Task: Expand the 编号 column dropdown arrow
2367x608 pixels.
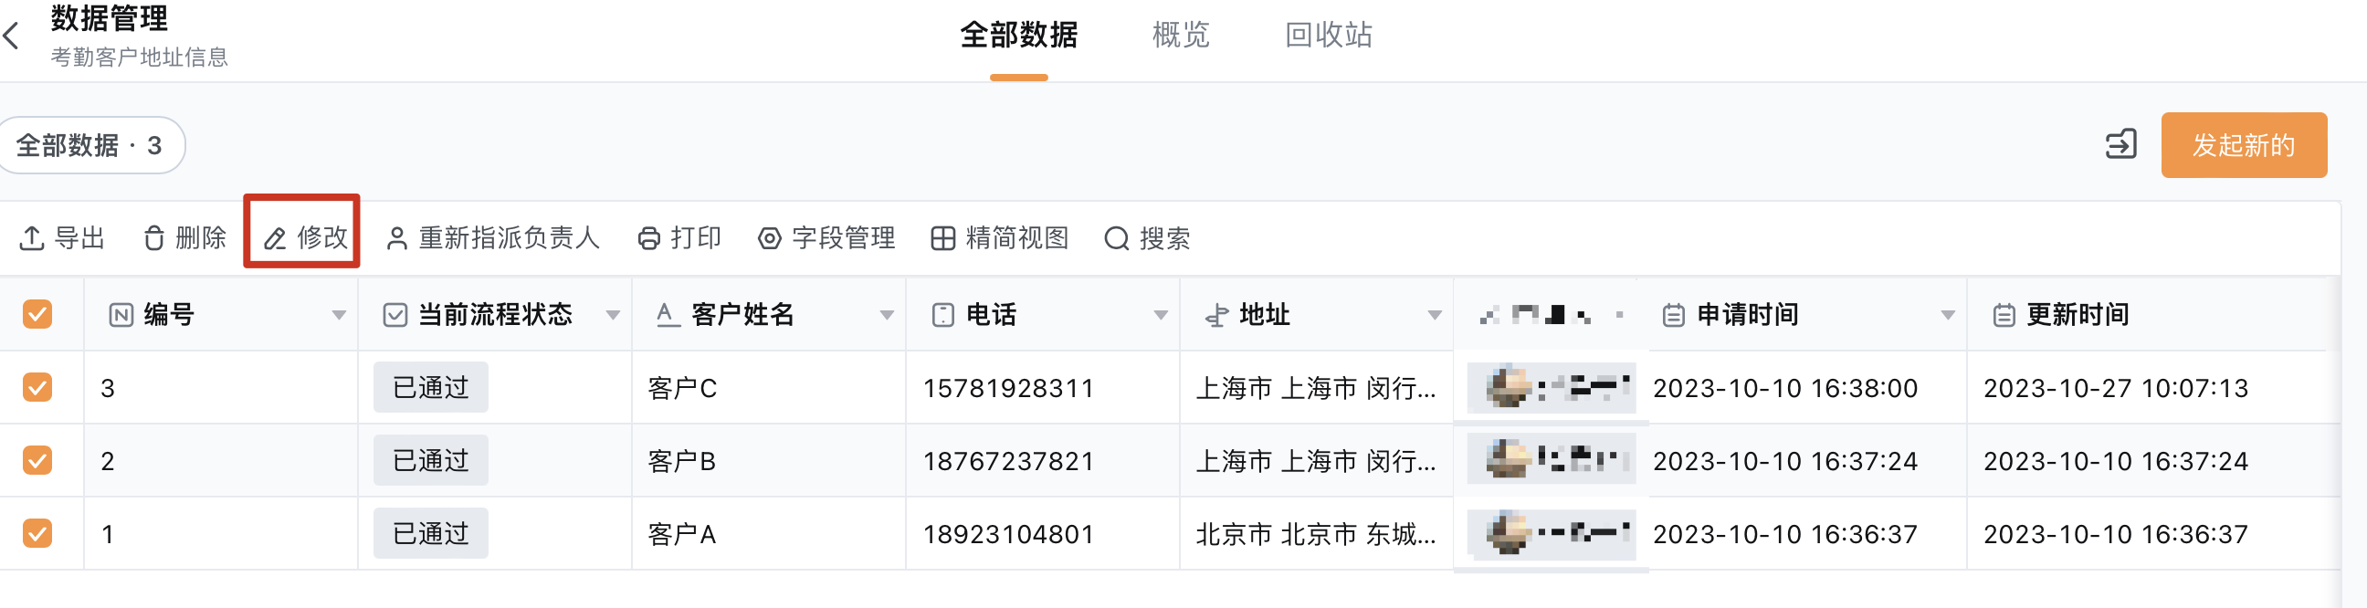Action: [x=339, y=316]
